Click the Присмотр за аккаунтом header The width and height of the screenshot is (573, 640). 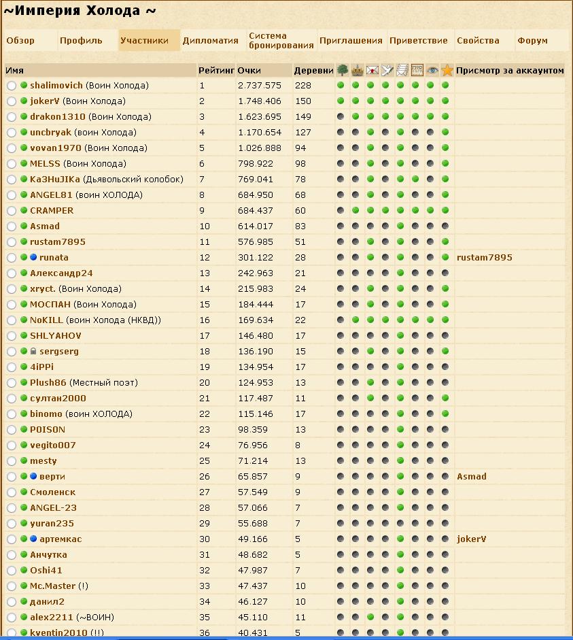point(510,70)
